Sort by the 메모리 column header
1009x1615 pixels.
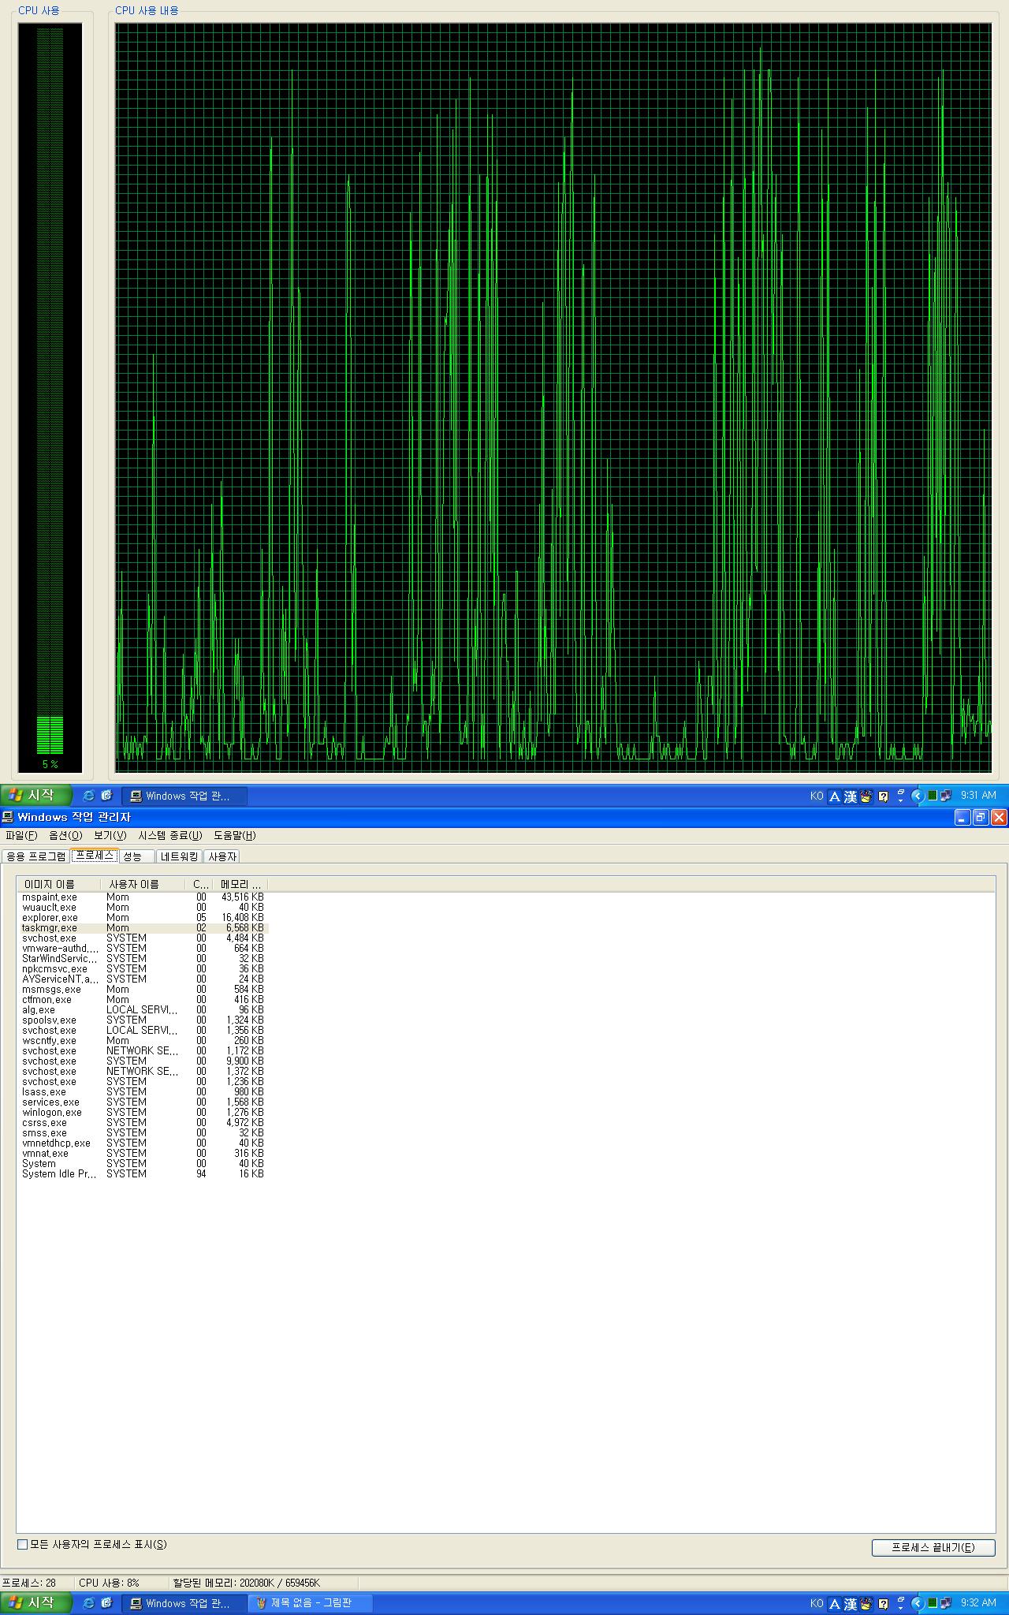pyautogui.click(x=240, y=884)
